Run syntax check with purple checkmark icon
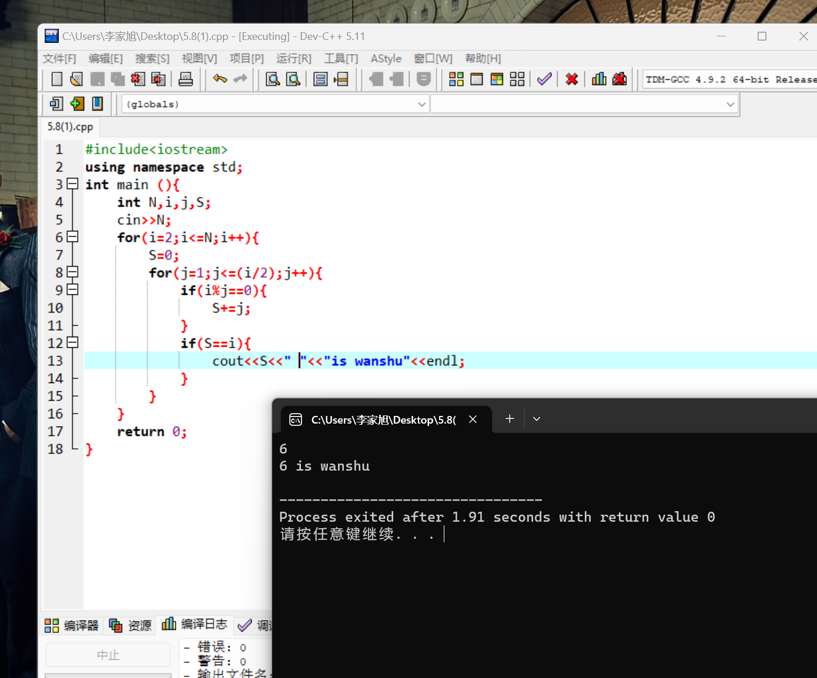Viewport: 817px width, 678px height. pos(544,79)
